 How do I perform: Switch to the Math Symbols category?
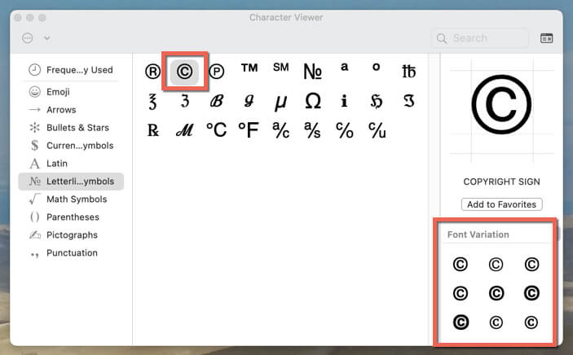pyautogui.click(x=76, y=199)
